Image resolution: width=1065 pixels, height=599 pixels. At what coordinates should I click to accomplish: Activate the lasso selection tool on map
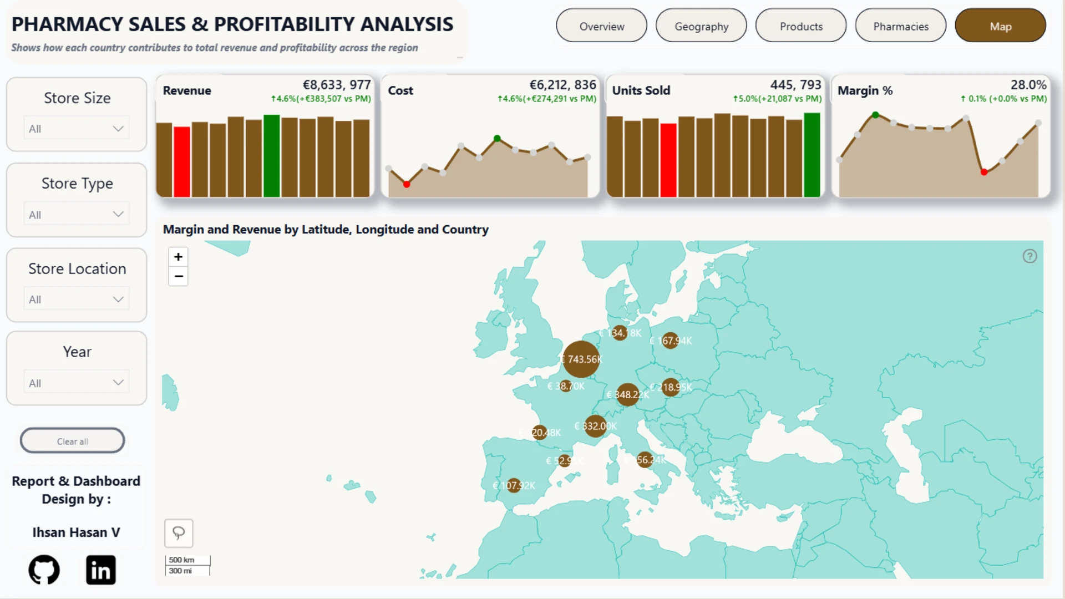click(x=179, y=533)
